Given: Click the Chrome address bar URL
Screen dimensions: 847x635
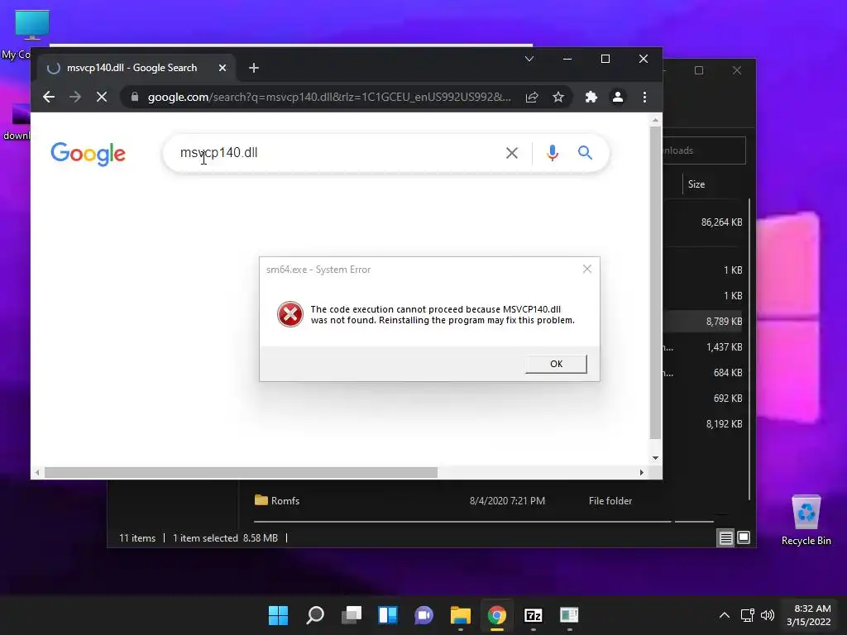Looking at the screenshot, I should [x=329, y=98].
